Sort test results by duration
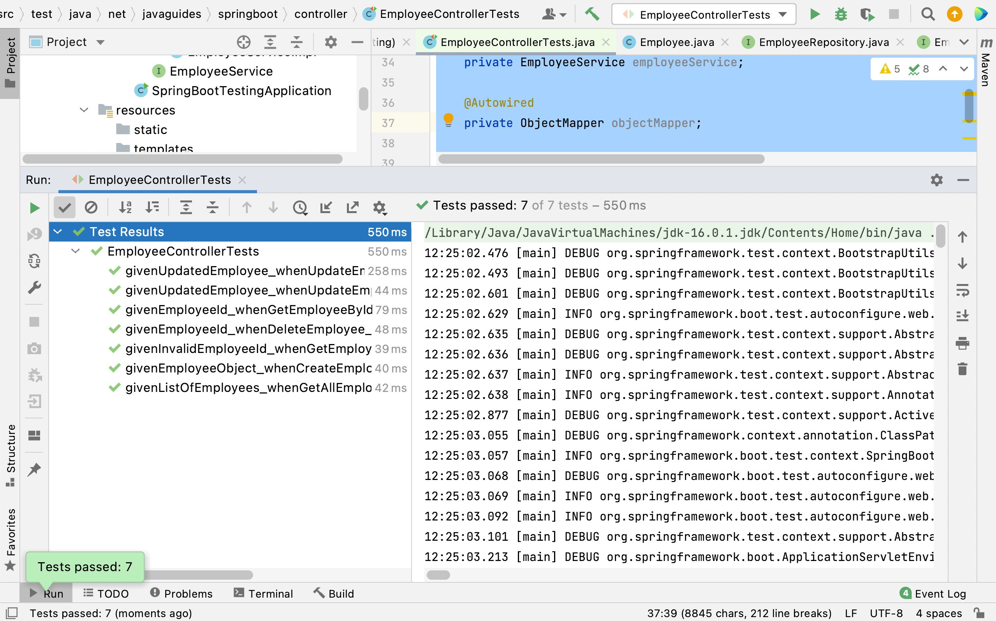This screenshot has width=996, height=621. [x=152, y=207]
